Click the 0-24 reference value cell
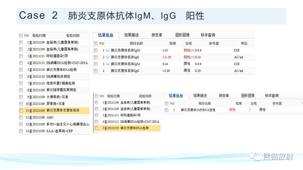This screenshot has width=303, height=170. click(x=198, y=57)
